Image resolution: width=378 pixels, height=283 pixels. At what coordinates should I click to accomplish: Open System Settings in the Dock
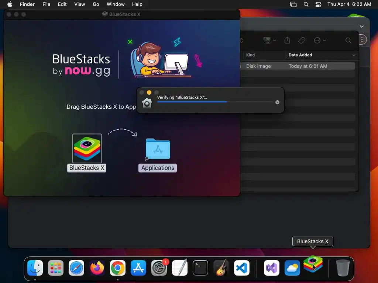(159, 268)
